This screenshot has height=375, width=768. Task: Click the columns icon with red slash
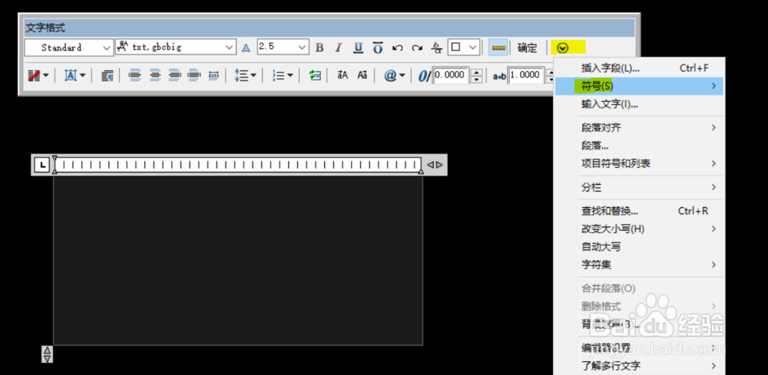(34, 76)
